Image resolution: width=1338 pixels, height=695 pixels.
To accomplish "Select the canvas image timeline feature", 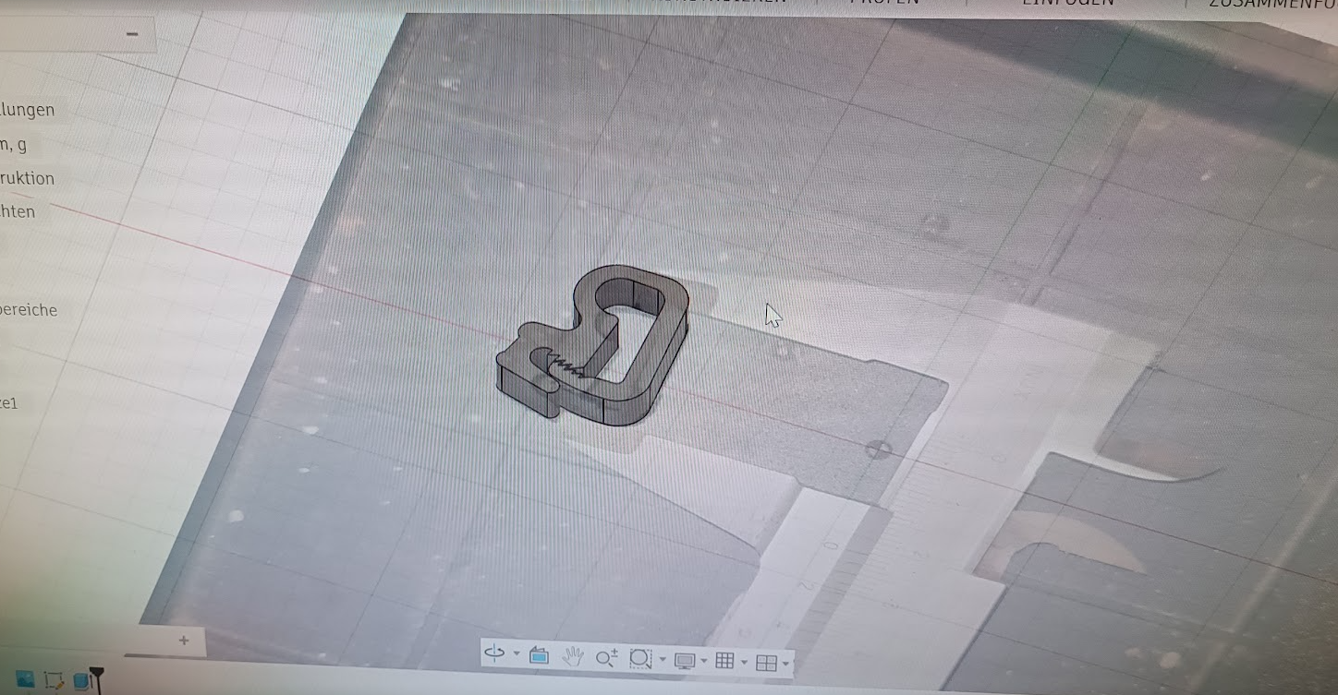I will [26, 680].
